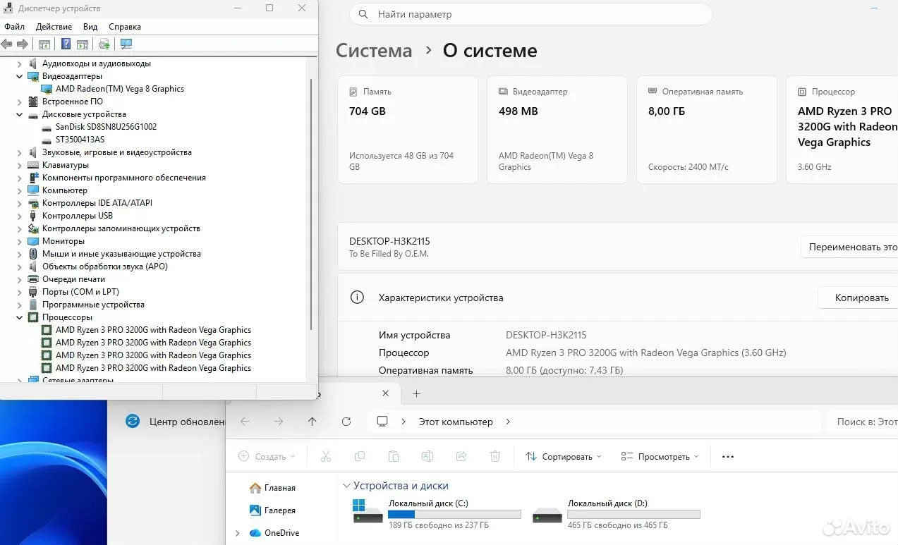Click the Копировать button
Image resolution: width=898 pixels, height=545 pixels.
point(858,298)
